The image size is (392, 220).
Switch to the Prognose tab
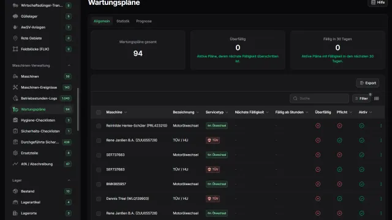144,21
